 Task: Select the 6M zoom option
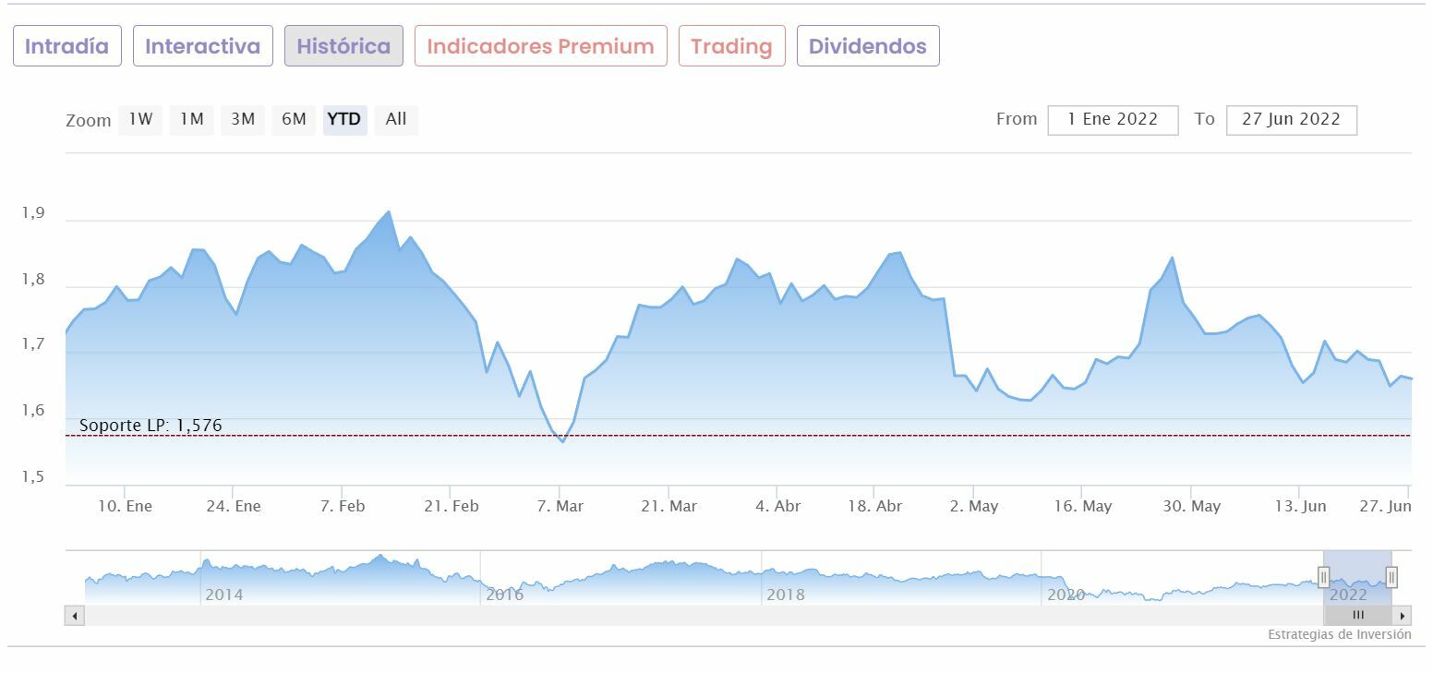pos(294,120)
